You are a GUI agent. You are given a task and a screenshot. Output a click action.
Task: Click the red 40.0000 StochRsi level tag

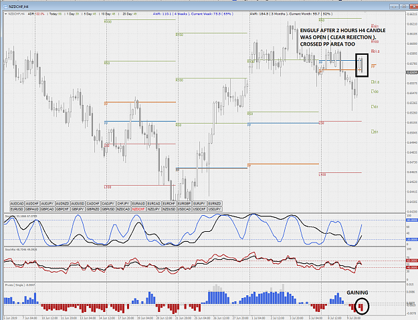pyautogui.click(x=412, y=267)
